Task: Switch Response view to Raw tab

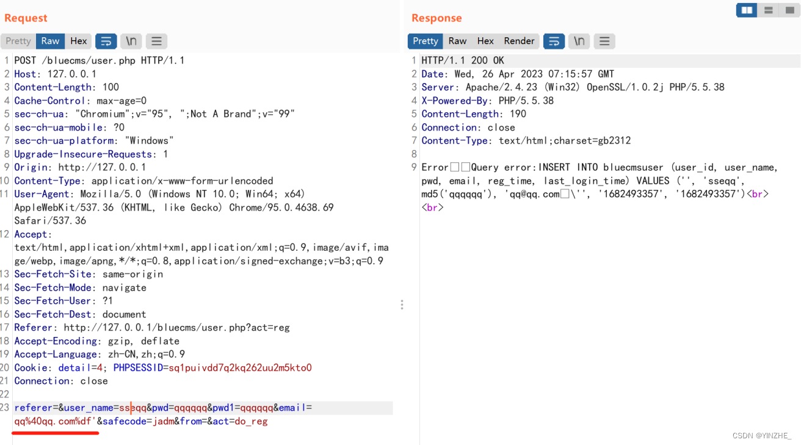Action: pos(457,41)
